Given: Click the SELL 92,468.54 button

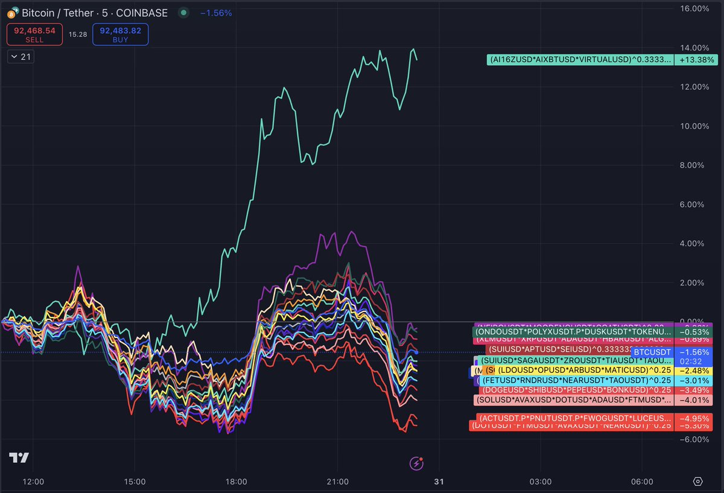Looking at the screenshot, I should 35,34.
